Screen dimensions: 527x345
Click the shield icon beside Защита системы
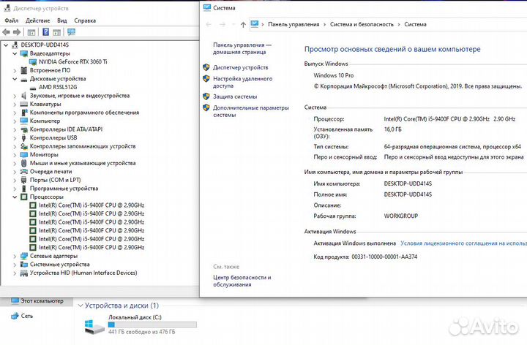click(x=206, y=96)
